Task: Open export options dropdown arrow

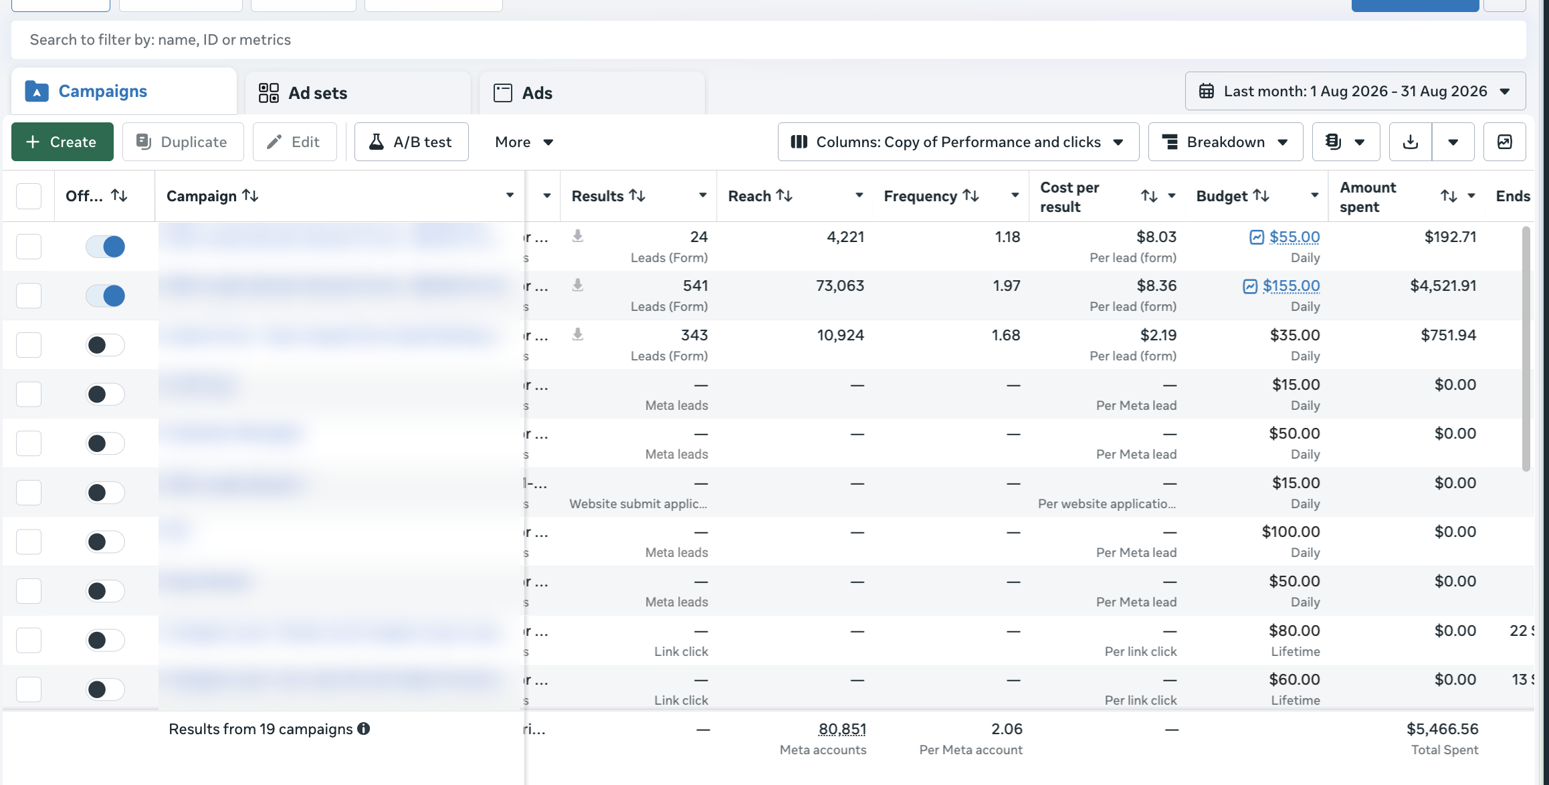Action: [1453, 142]
